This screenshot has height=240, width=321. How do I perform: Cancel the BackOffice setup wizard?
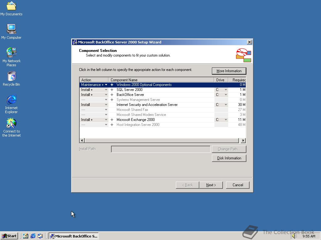[238, 185]
